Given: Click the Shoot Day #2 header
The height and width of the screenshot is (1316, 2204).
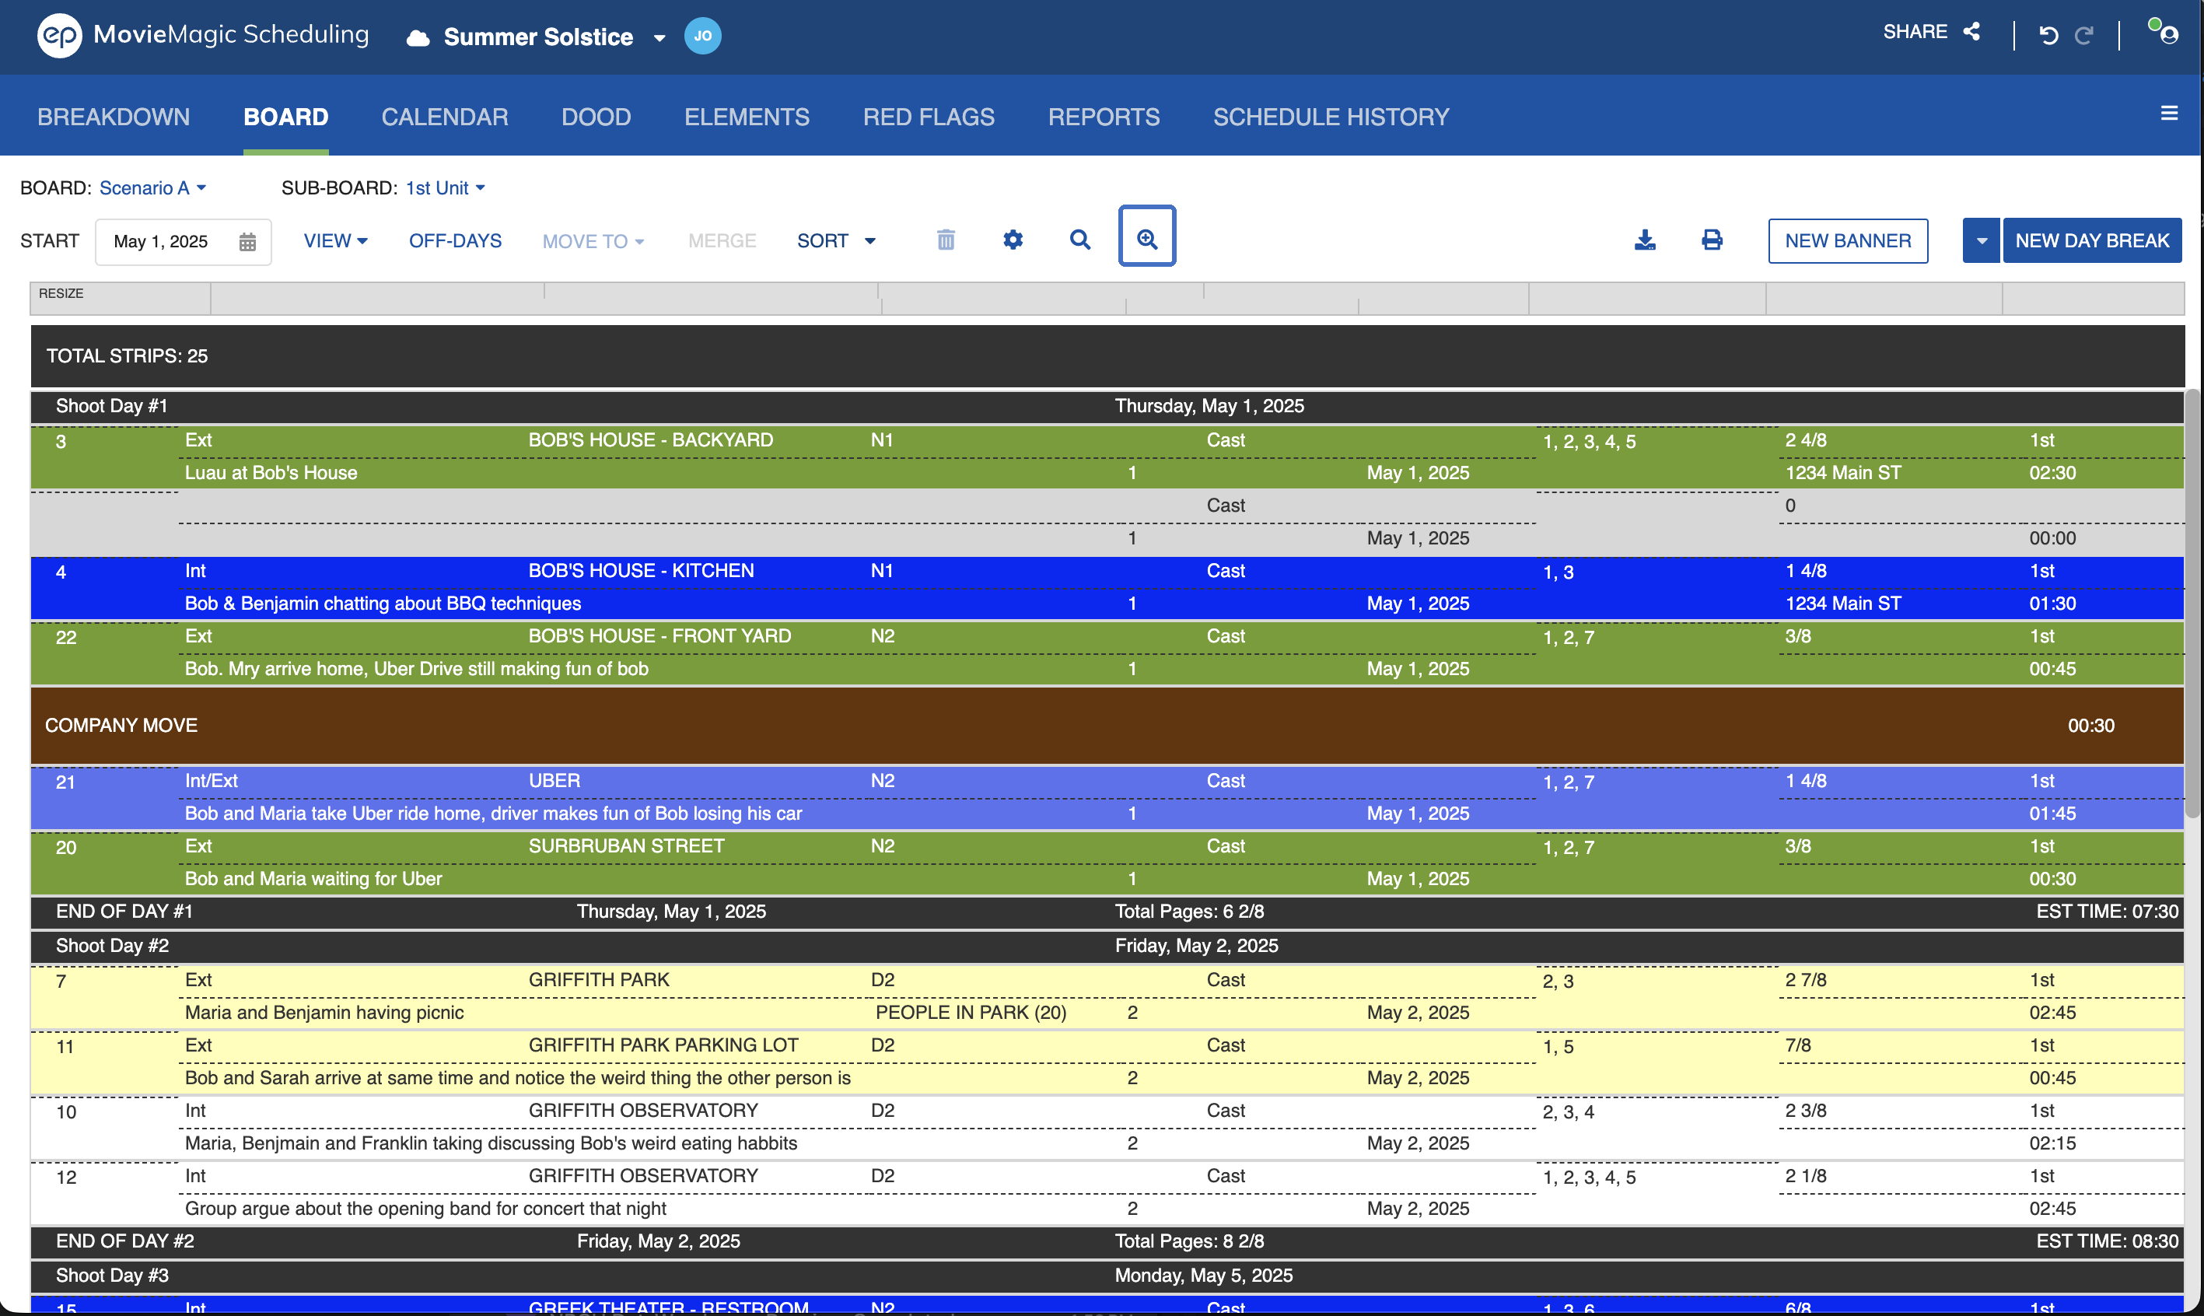Looking at the screenshot, I should pyautogui.click(x=1107, y=947).
